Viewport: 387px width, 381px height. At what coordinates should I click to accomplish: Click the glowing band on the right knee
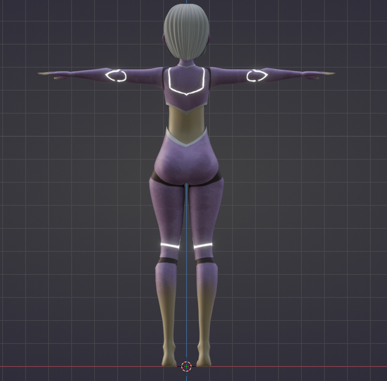tap(203, 246)
